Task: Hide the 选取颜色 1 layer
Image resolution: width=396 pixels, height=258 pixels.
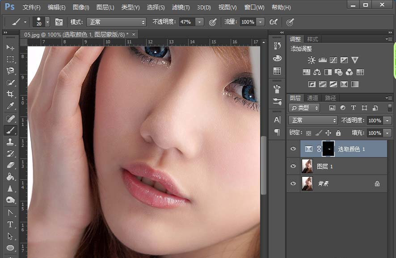Action: 293,149
